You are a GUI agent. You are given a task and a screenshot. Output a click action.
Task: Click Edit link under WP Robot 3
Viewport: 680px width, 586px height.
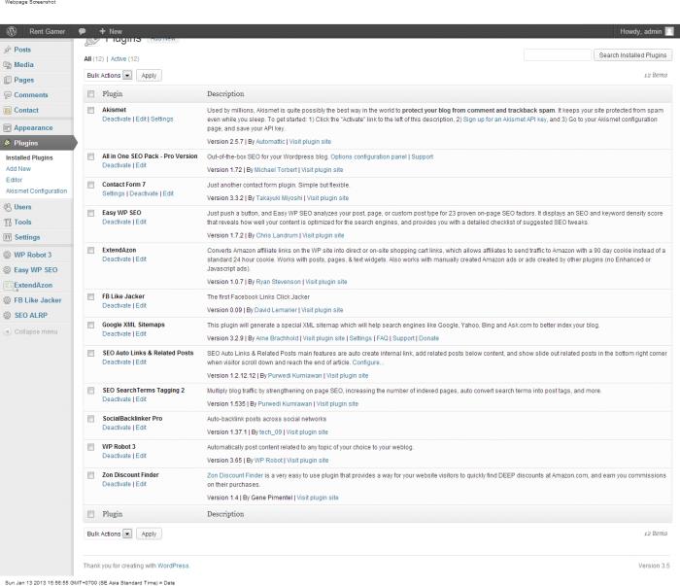[x=141, y=456]
